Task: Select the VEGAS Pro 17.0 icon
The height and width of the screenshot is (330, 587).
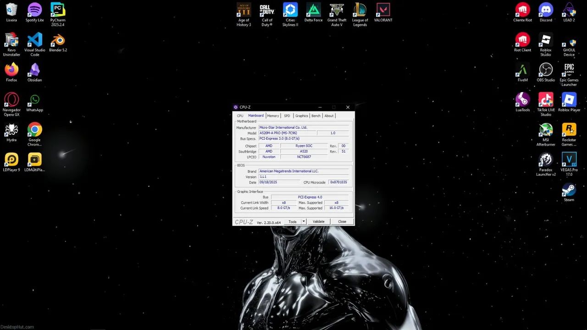Action: pos(569,165)
